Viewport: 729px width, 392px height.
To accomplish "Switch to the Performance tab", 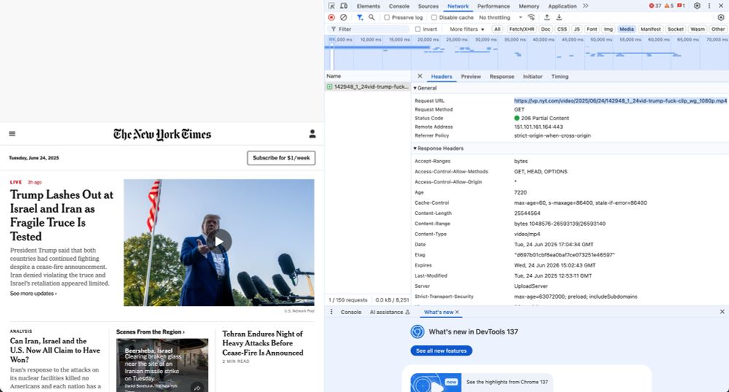I will 494,6.
